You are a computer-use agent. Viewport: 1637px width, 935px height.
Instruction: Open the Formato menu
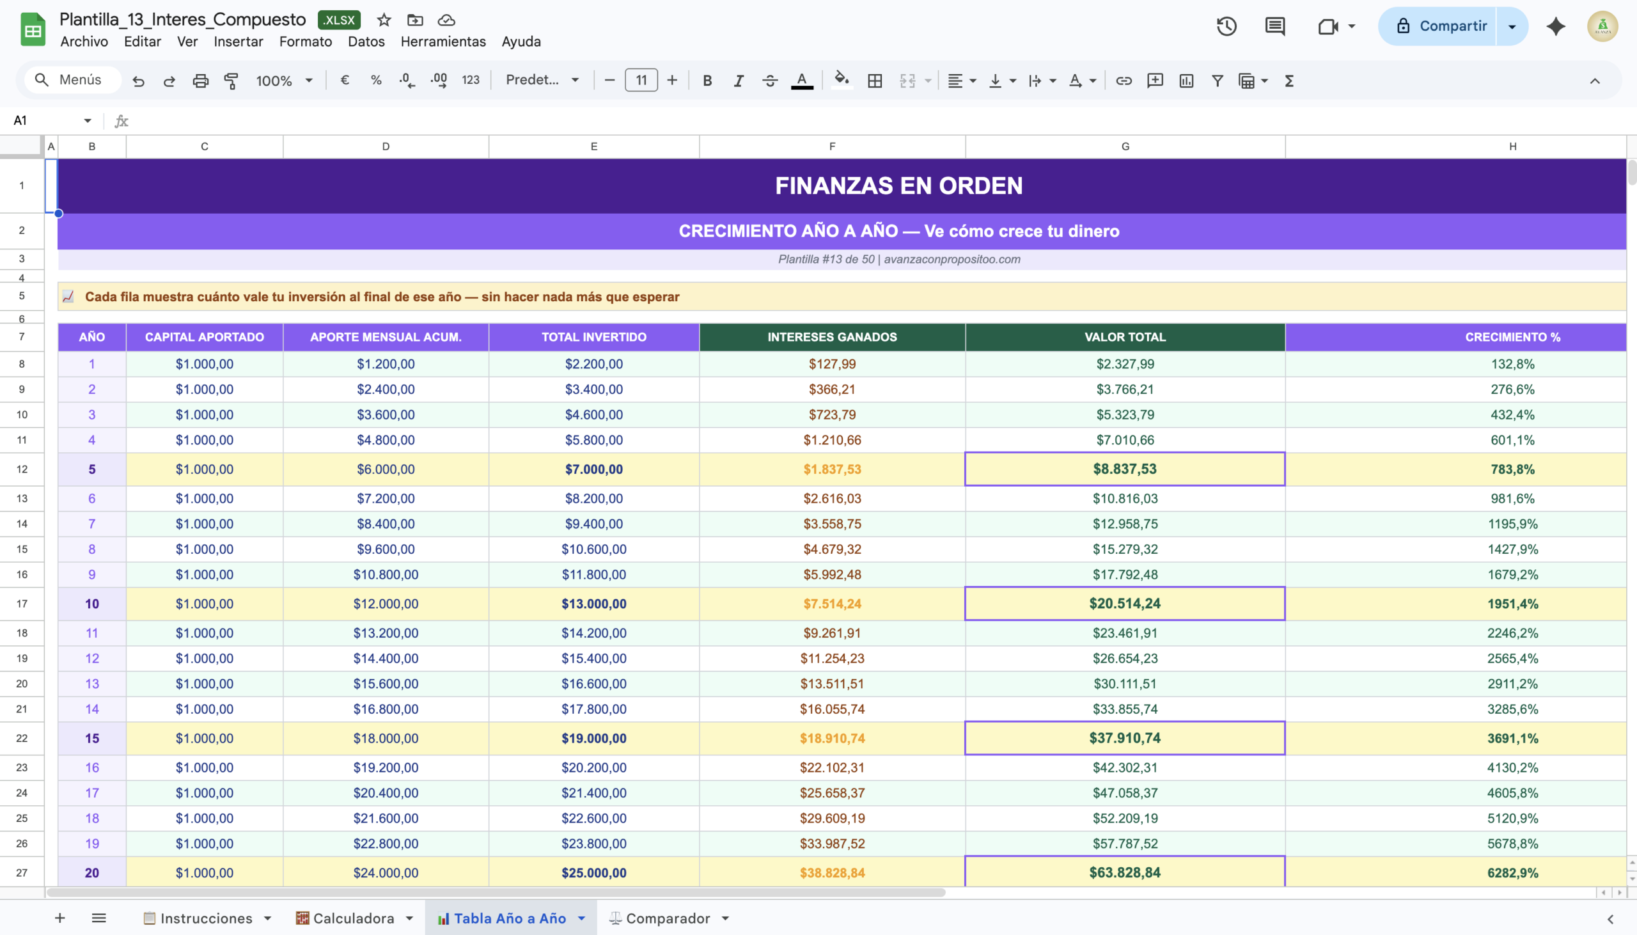click(x=305, y=42)
